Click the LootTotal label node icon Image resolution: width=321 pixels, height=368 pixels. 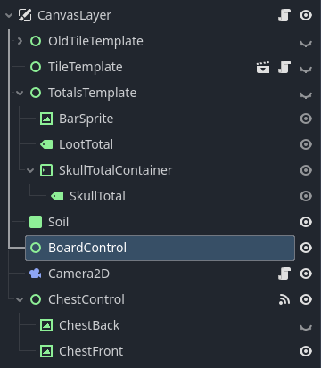[x=46, y=144]
